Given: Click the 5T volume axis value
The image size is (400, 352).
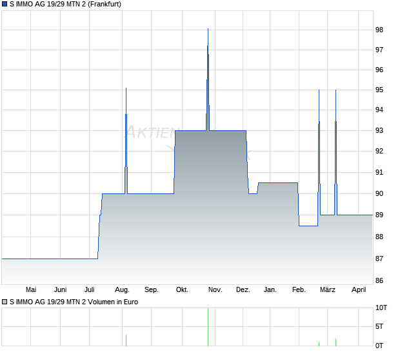Looking at the screenshot, I should tap(379, 326).
